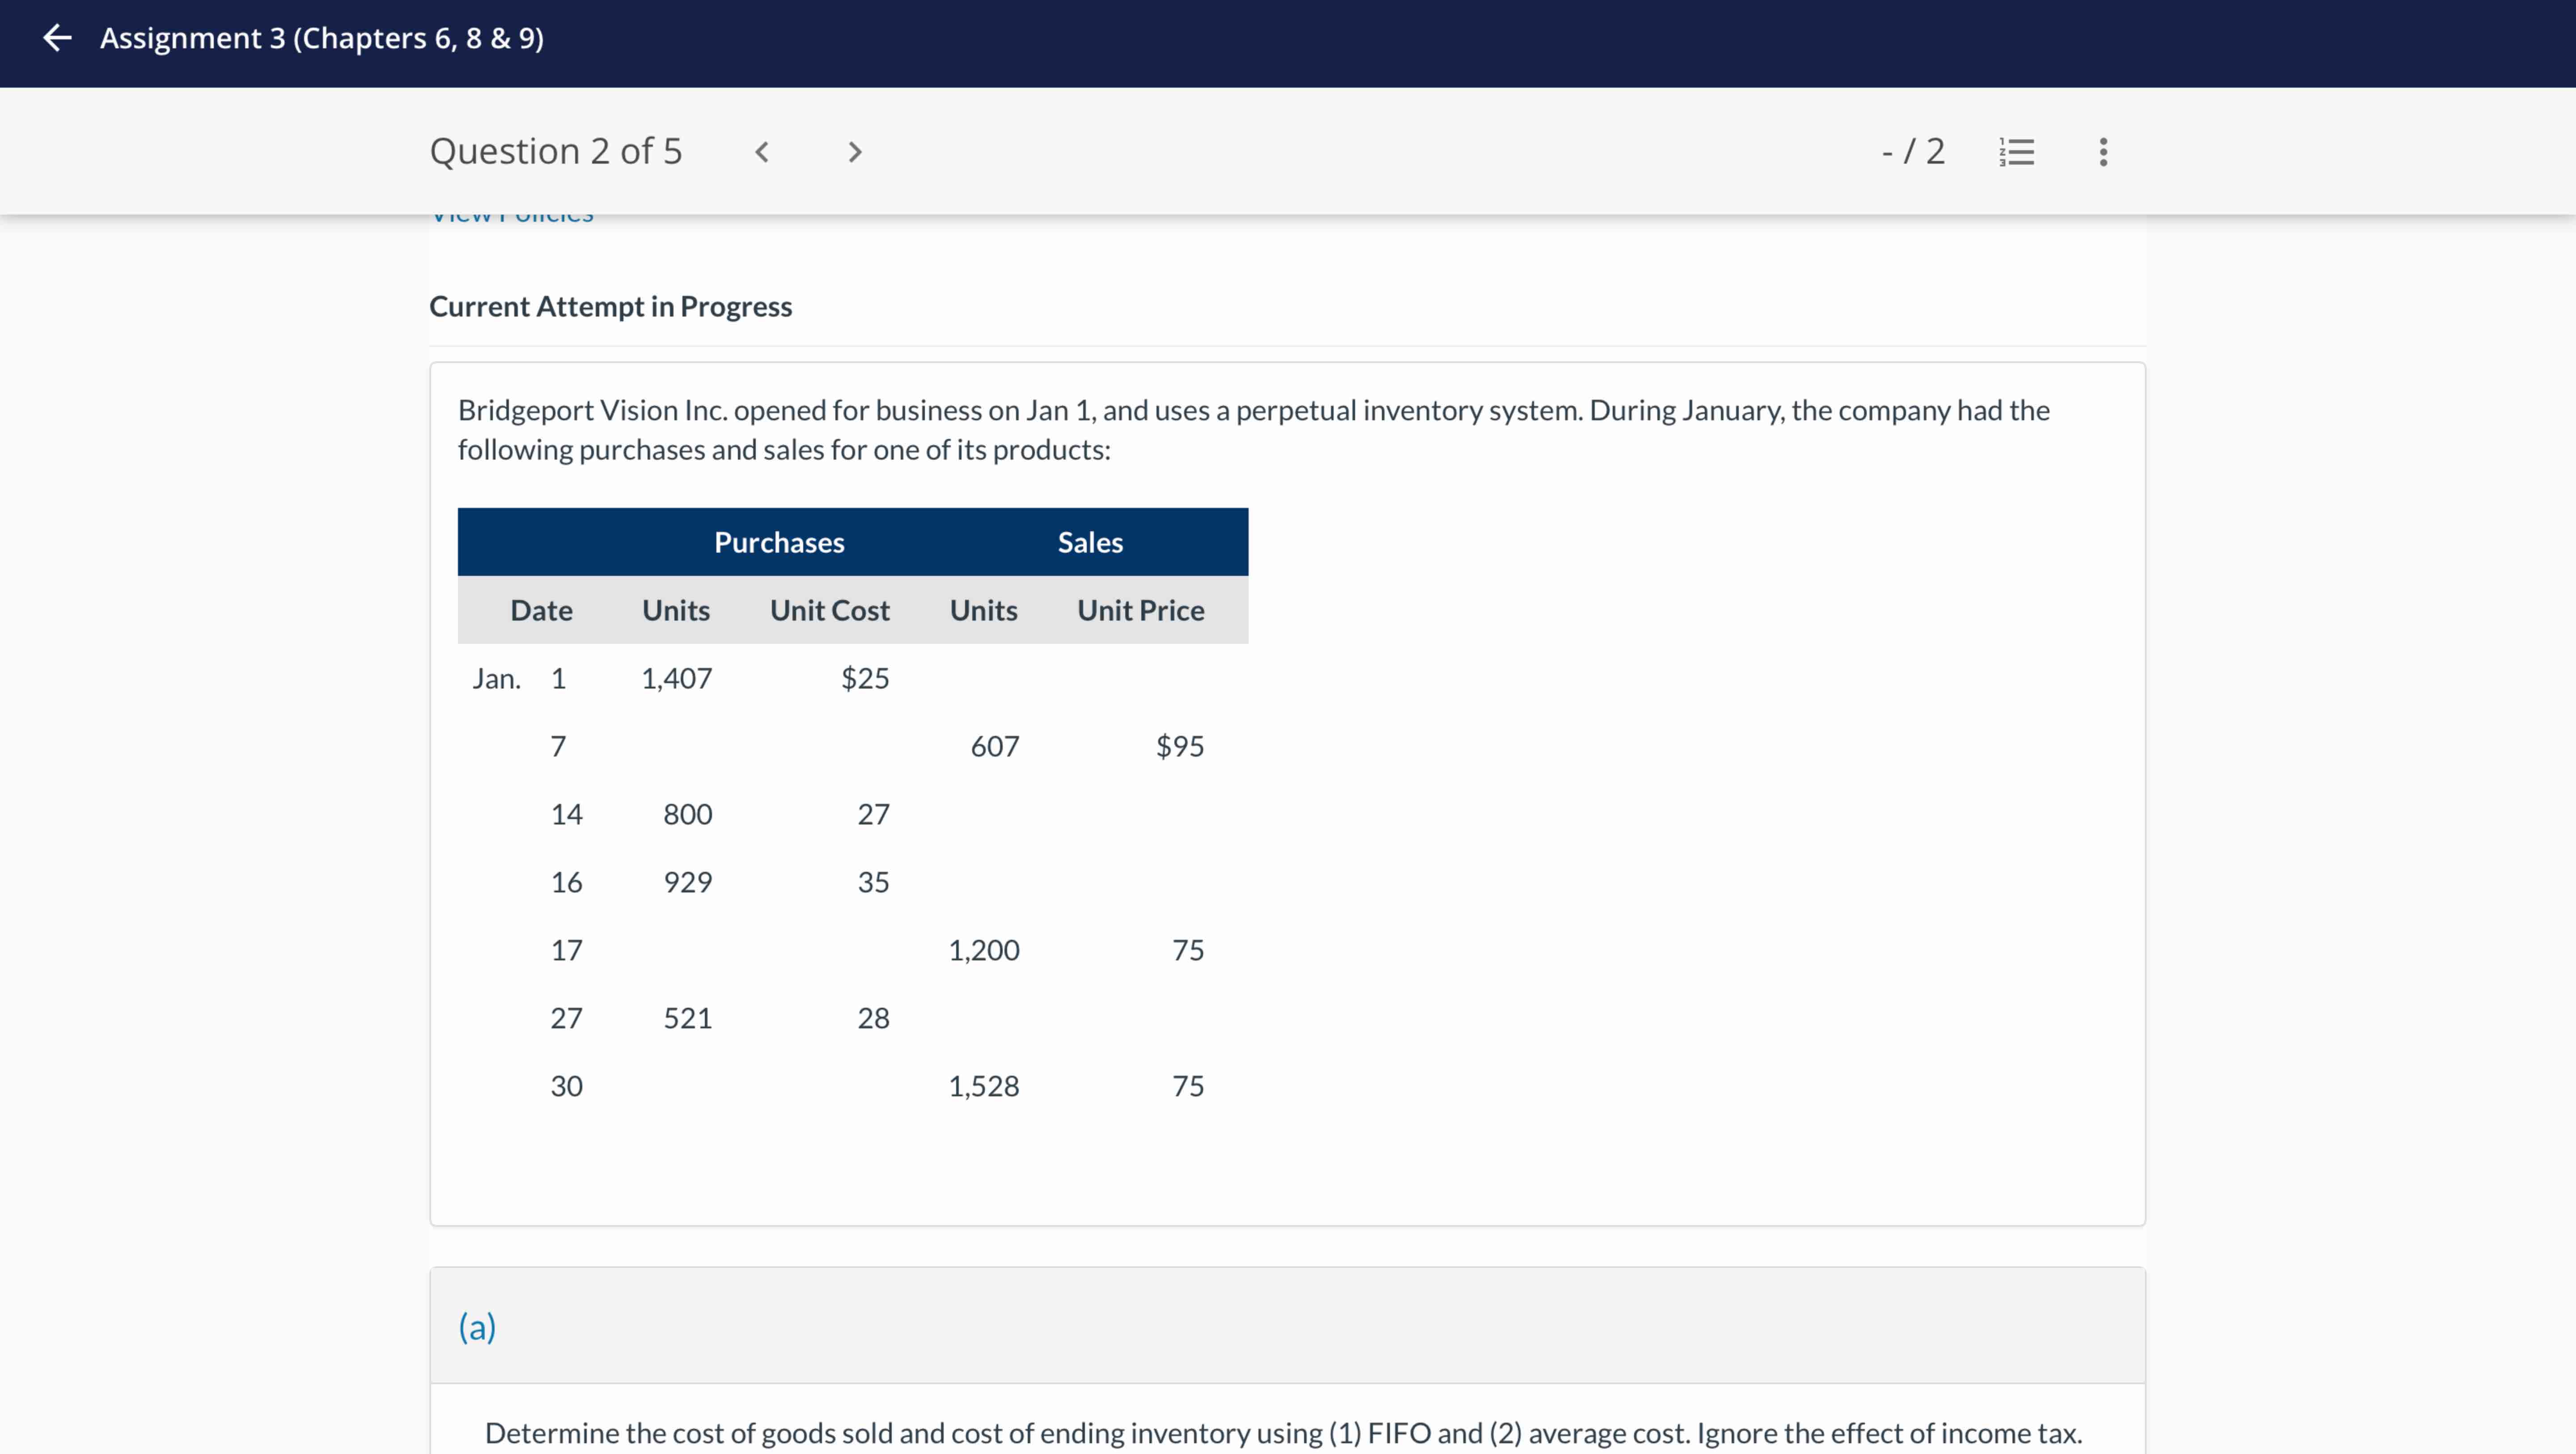Advance to the next question chevron
The image size is (2576, 1454).
click(x=854, y=152)
